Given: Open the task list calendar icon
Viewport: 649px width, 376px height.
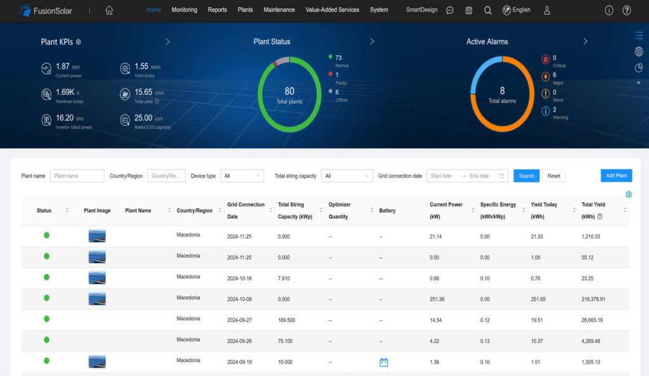Looking at the screenshot, I should click(x=468, y=10).
